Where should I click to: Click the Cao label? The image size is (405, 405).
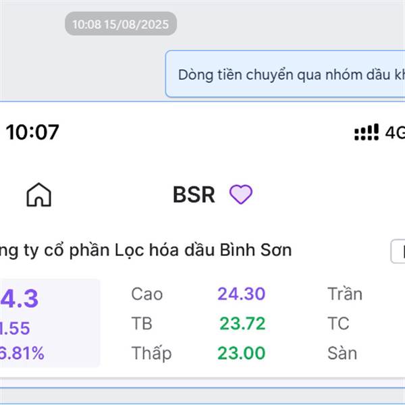(147, 294)
